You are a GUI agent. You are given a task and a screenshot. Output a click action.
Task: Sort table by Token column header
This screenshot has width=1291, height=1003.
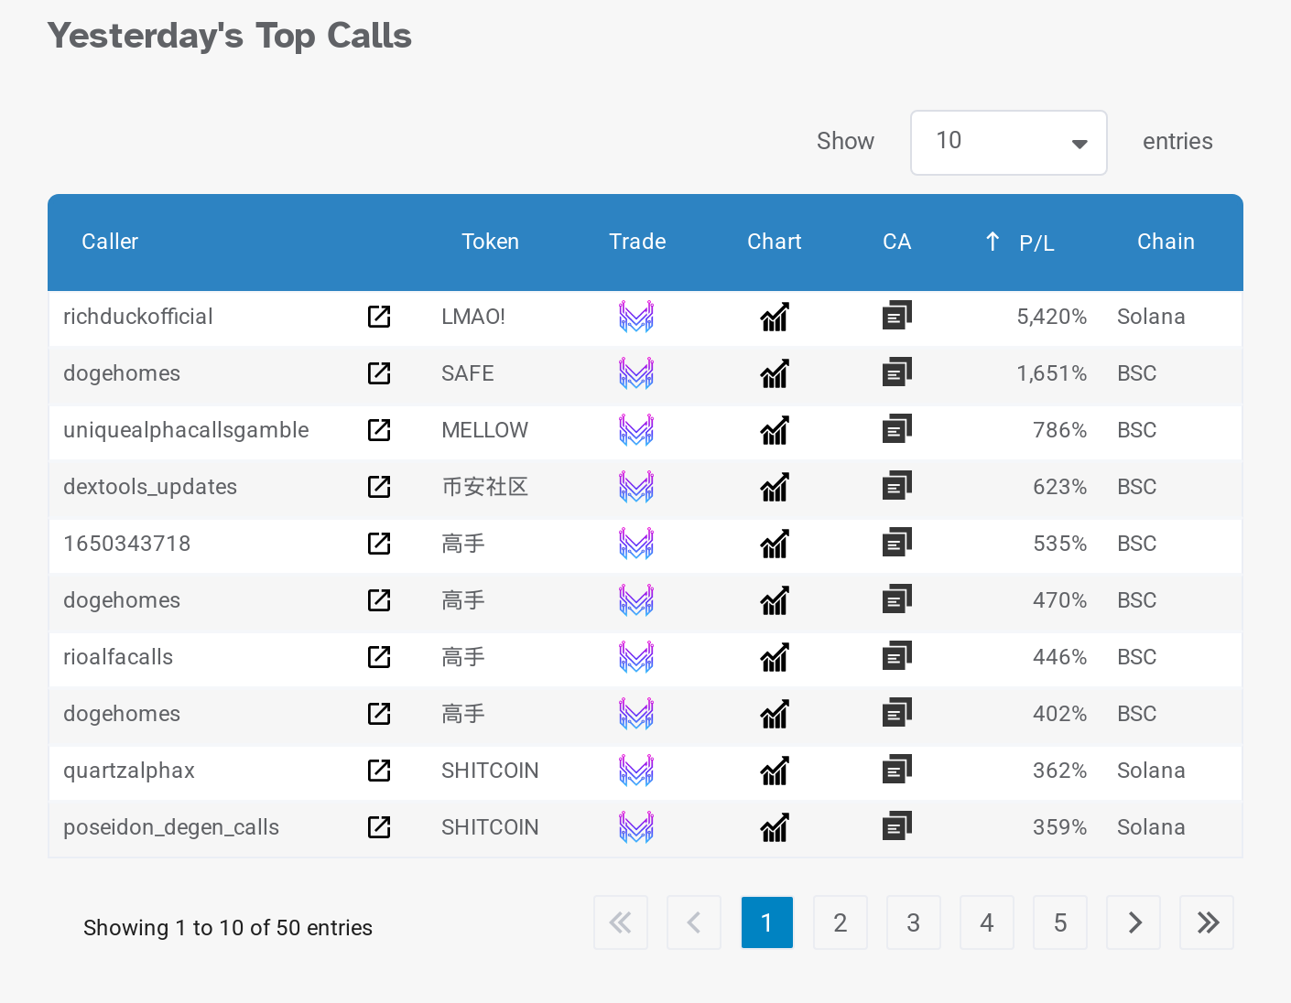point(490,242)
